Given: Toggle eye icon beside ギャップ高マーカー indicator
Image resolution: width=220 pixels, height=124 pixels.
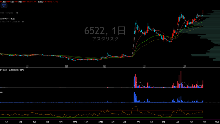Looking at the screenshot, I should tap(23, 22).
